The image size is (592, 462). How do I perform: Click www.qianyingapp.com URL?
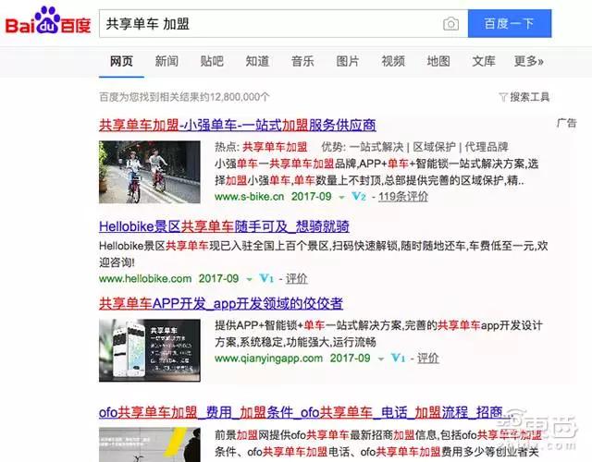pos(269,359)
